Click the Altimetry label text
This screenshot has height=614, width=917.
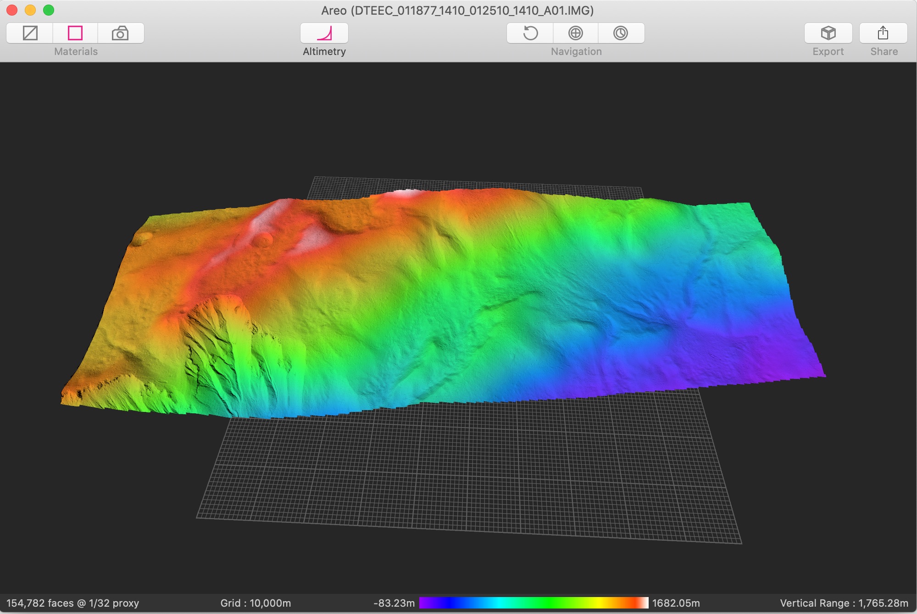(x=324, y=51)
